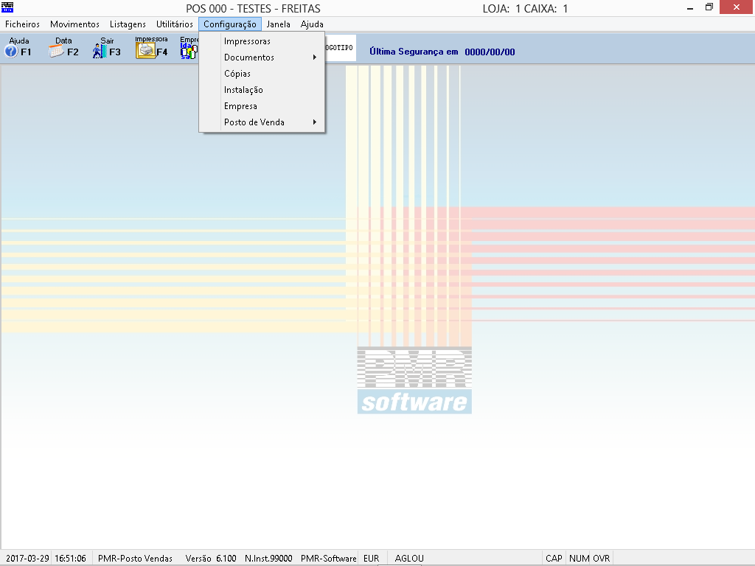Open the Ficheiros menu

[23, 24]
